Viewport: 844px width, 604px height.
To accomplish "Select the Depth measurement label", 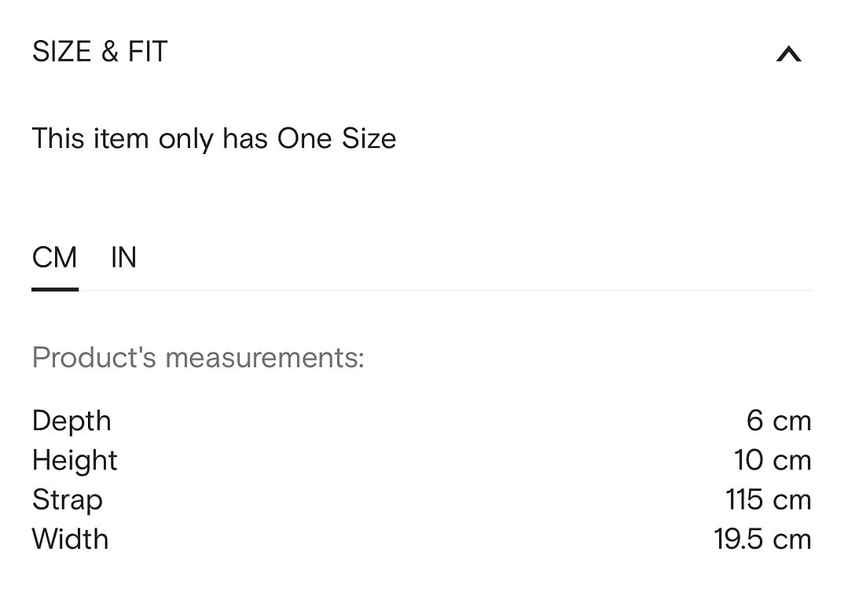I will [x=72, y=422].
